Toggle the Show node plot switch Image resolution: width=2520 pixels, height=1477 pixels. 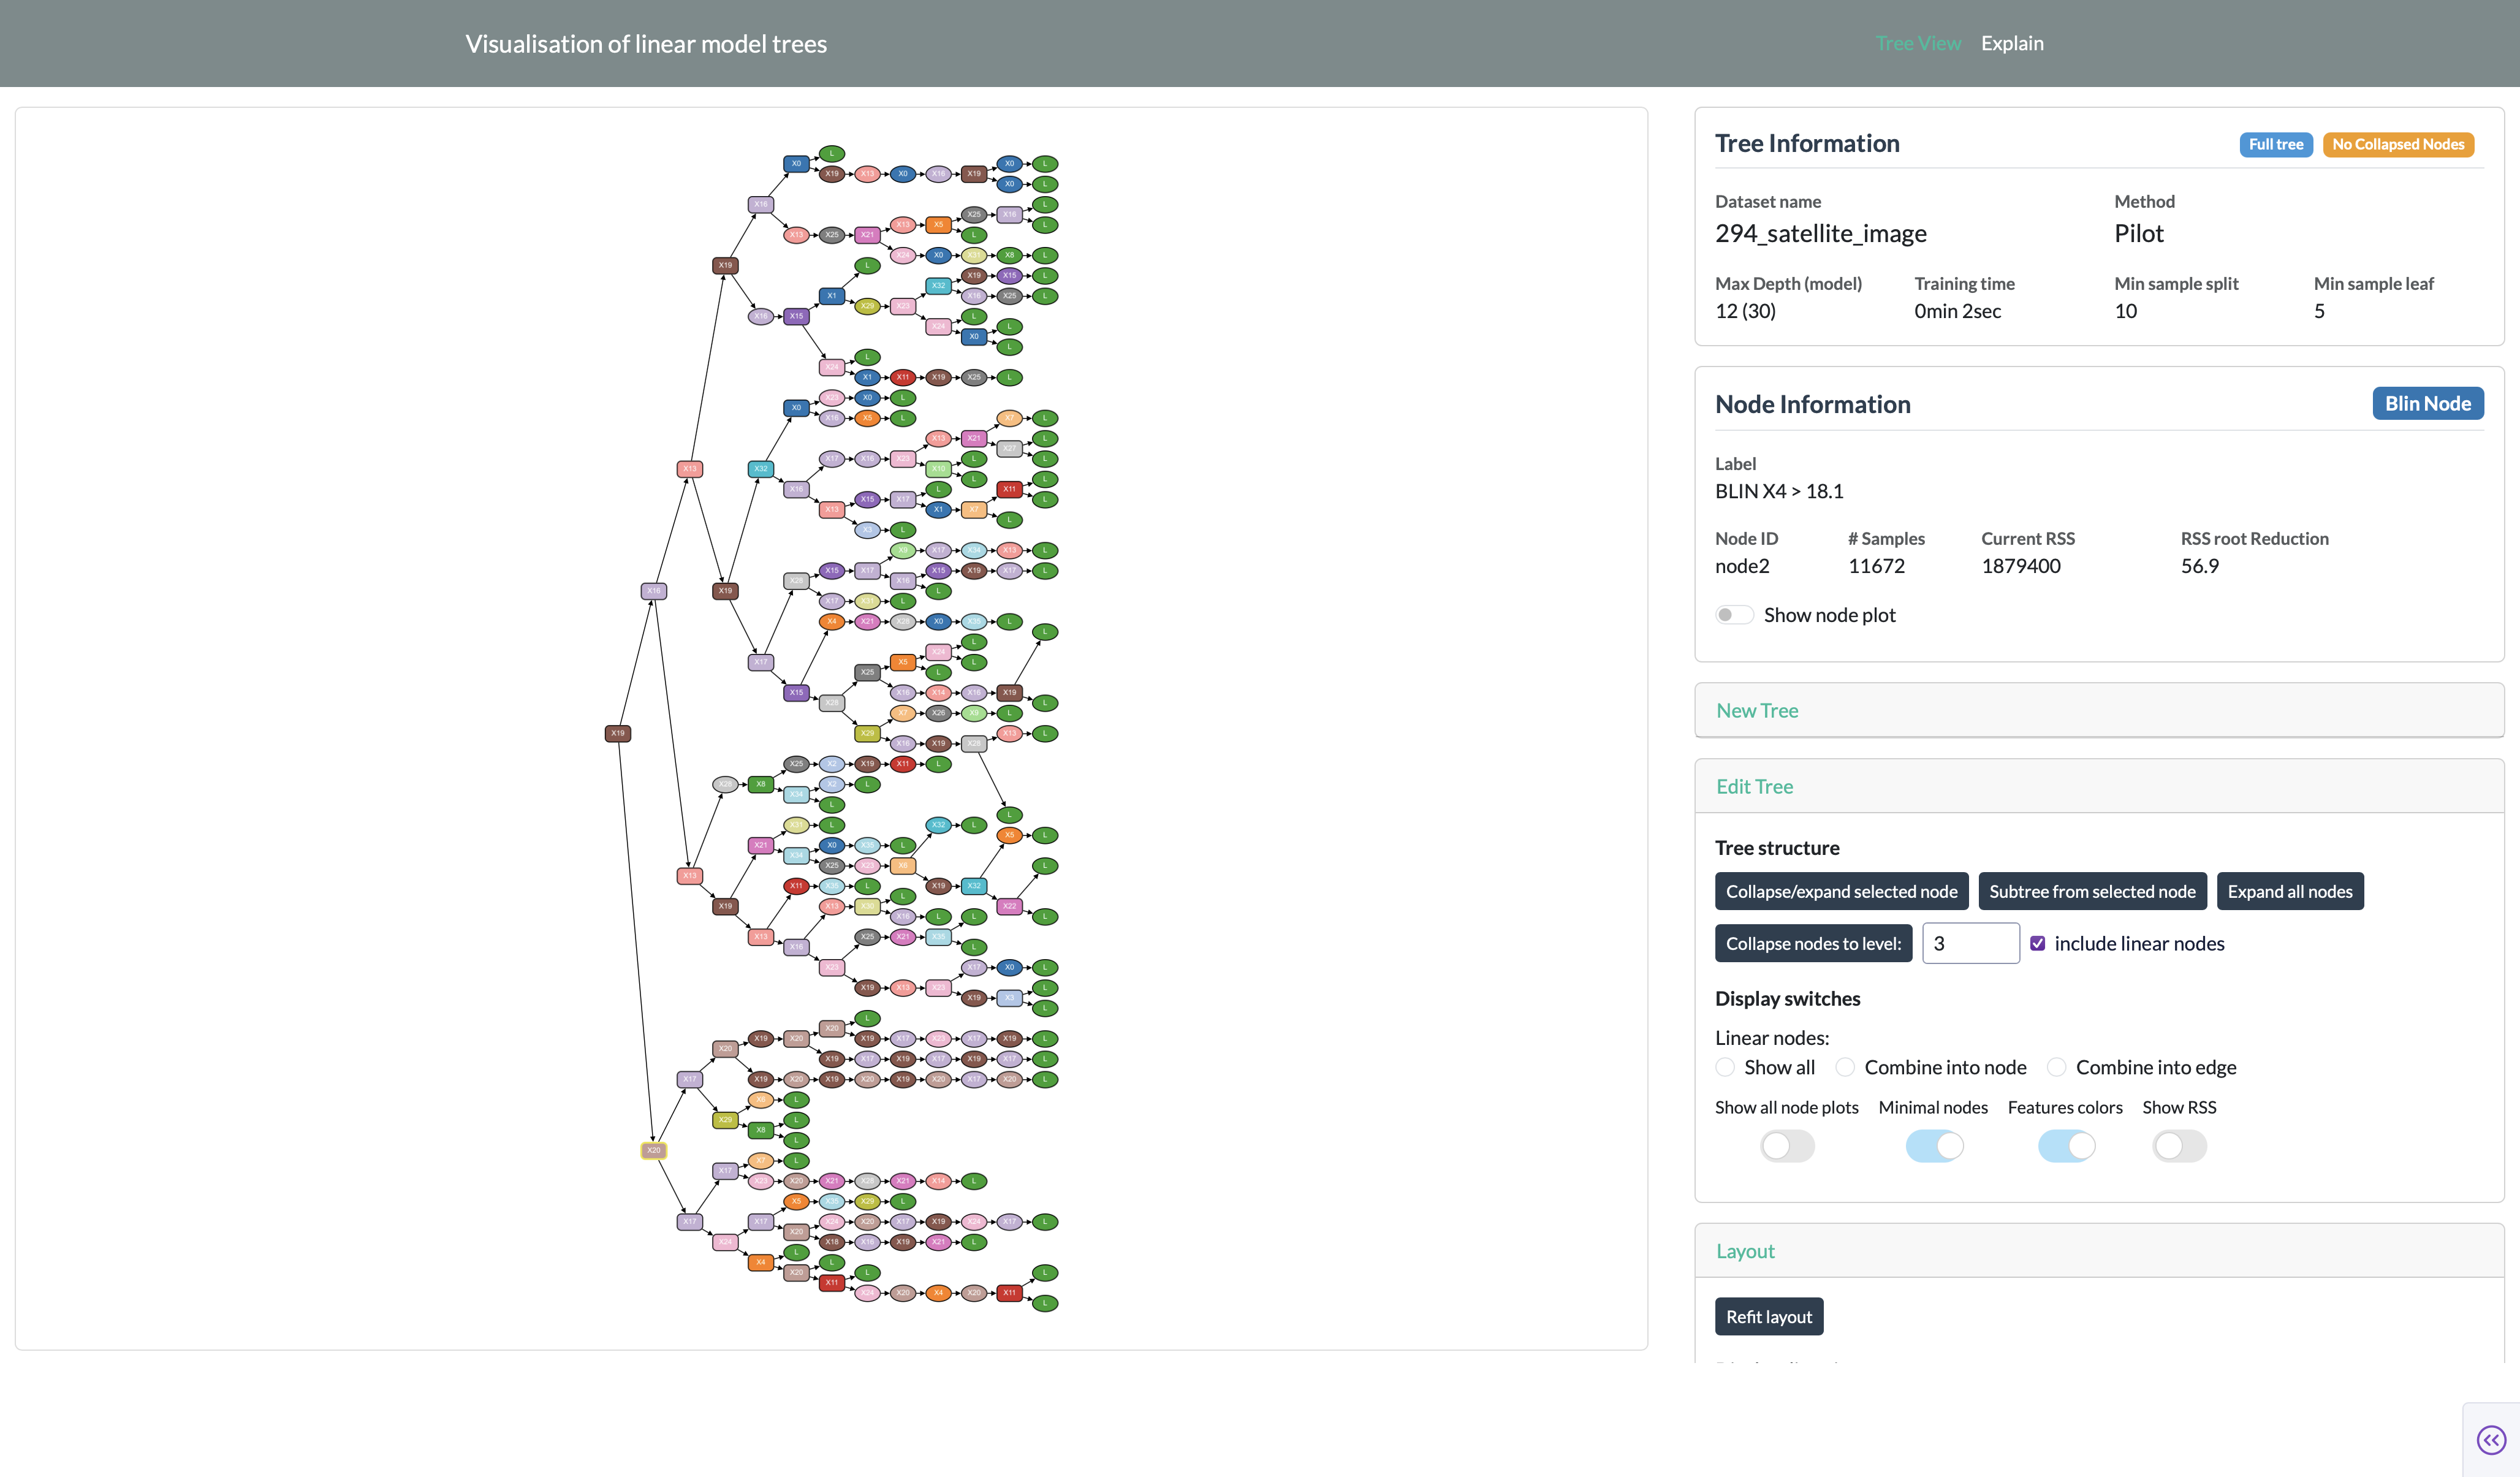pyautogui.click(x=1734, y=615)
